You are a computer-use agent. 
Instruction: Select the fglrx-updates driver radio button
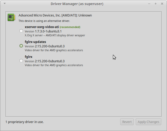tap(21, 46)
